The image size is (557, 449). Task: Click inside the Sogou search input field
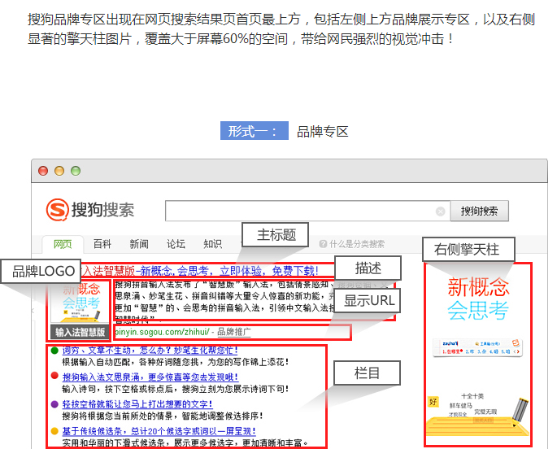tap(301, 211)
